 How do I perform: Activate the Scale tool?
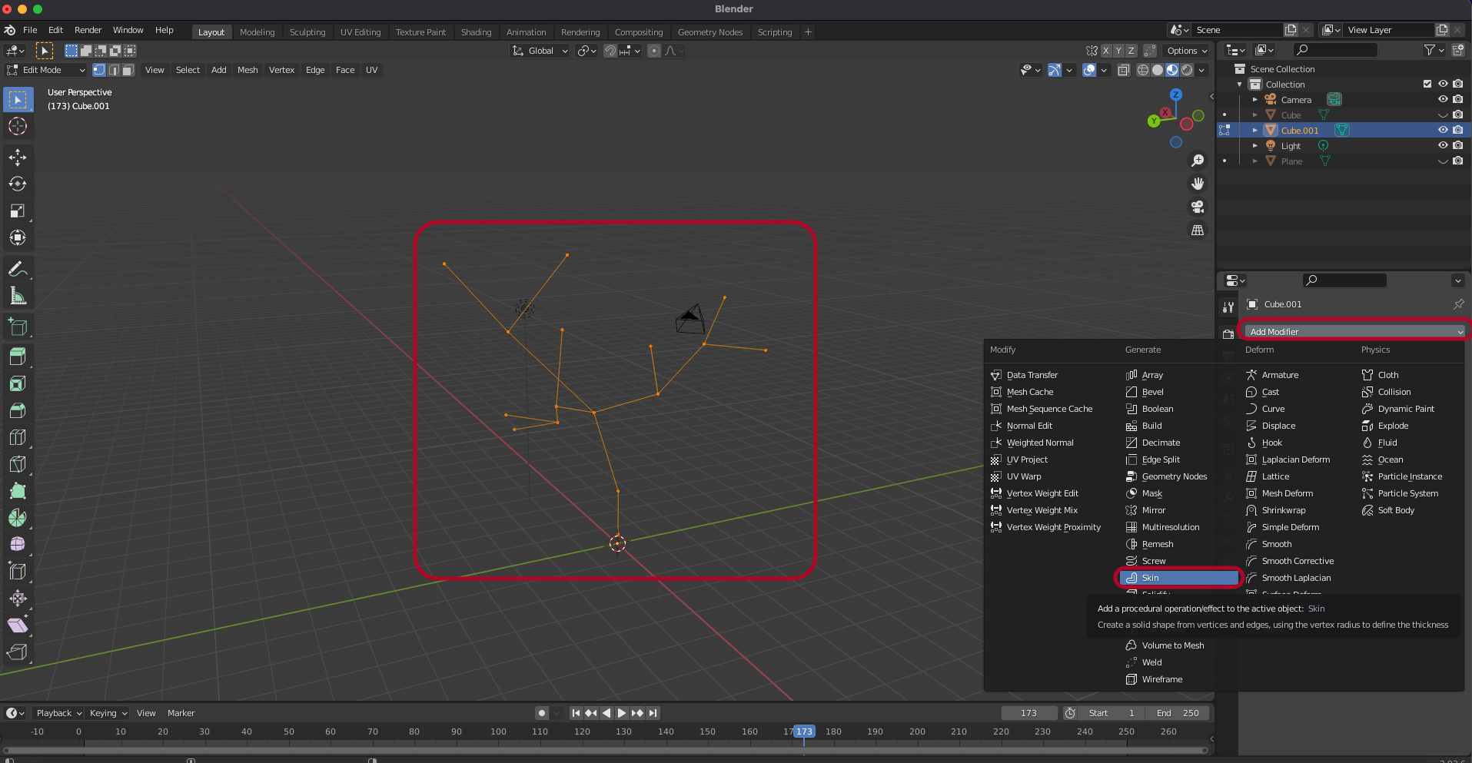coord(18,211)
